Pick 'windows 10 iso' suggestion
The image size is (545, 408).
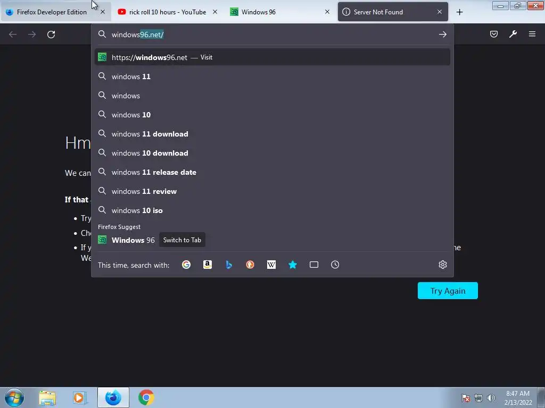click(272, 210)
